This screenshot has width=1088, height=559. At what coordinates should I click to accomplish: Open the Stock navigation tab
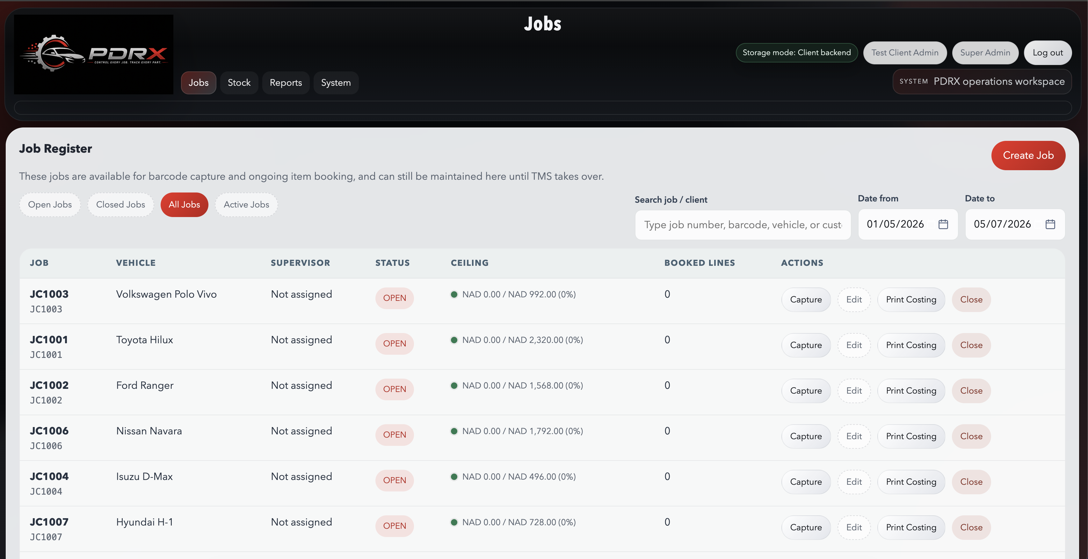click(x=239, y=83)
